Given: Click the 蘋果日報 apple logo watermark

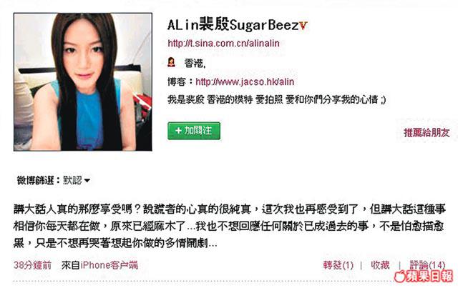Looking at the screenshot, I should 400,276.
